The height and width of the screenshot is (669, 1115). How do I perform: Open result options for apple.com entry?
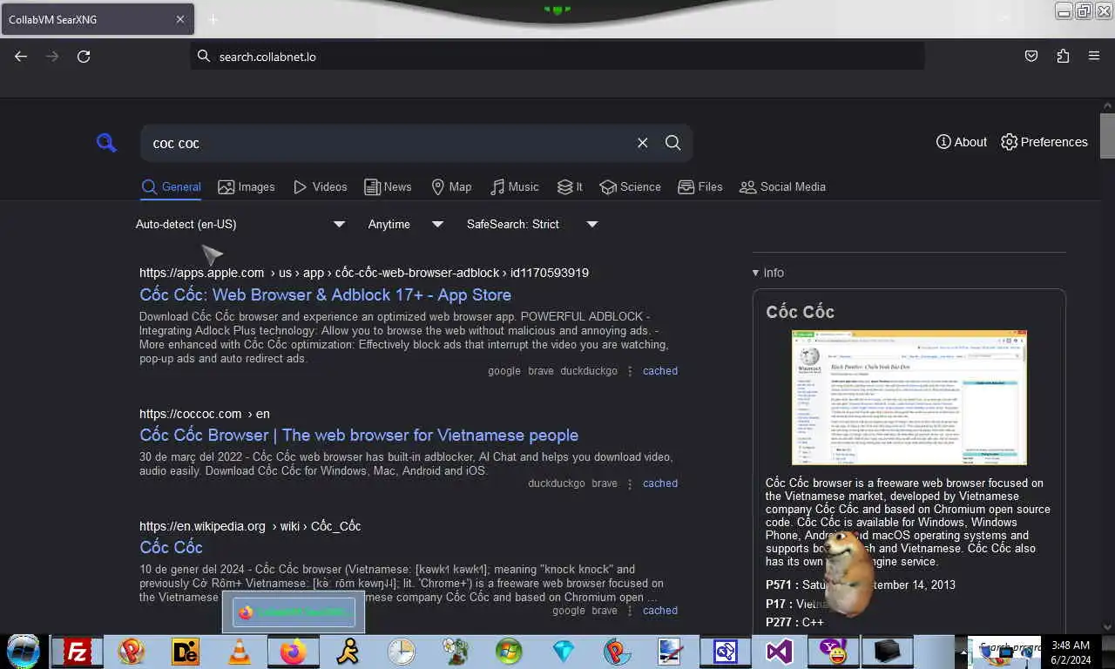tap(630, 371)
